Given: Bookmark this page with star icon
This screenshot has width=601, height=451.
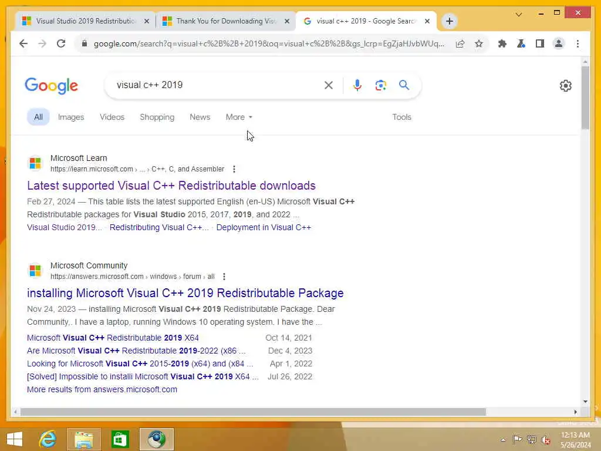Looking at the screenshot, I should (479, 43).
